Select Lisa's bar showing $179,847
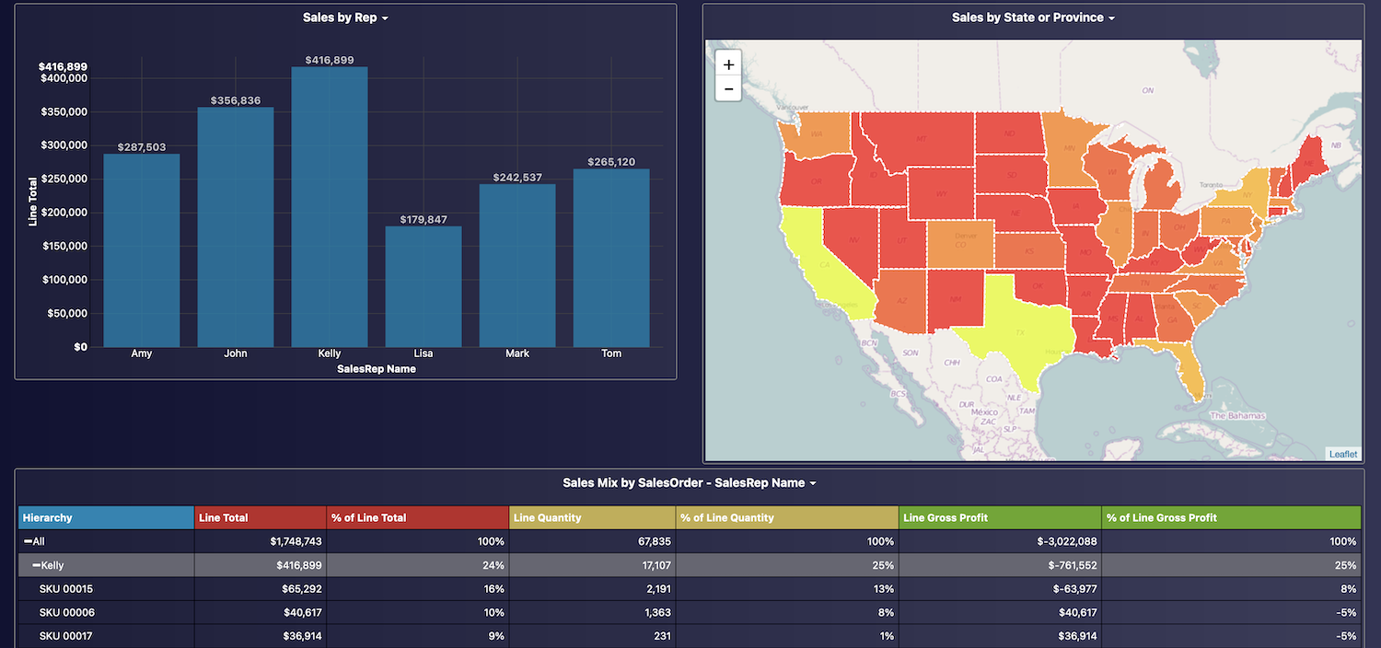The image size is (1381, 648). pyautogui.click(x=424, y=286)
